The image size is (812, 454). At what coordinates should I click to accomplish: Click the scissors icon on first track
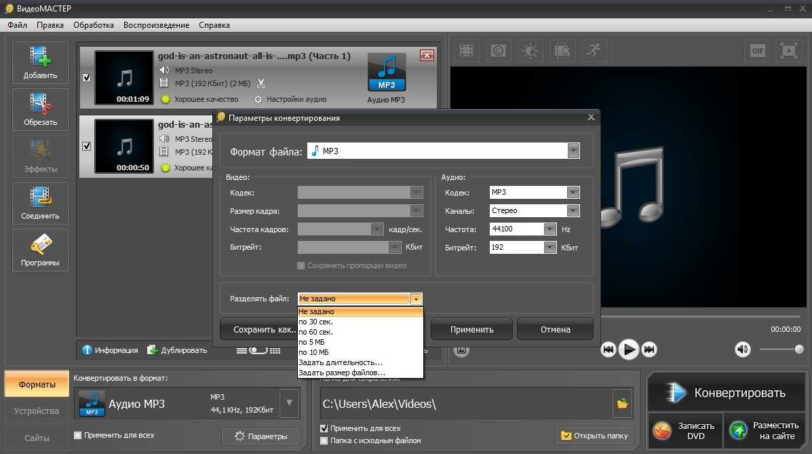261,83
